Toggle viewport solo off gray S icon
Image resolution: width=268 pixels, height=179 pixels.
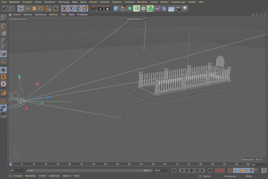coord(4,70)
